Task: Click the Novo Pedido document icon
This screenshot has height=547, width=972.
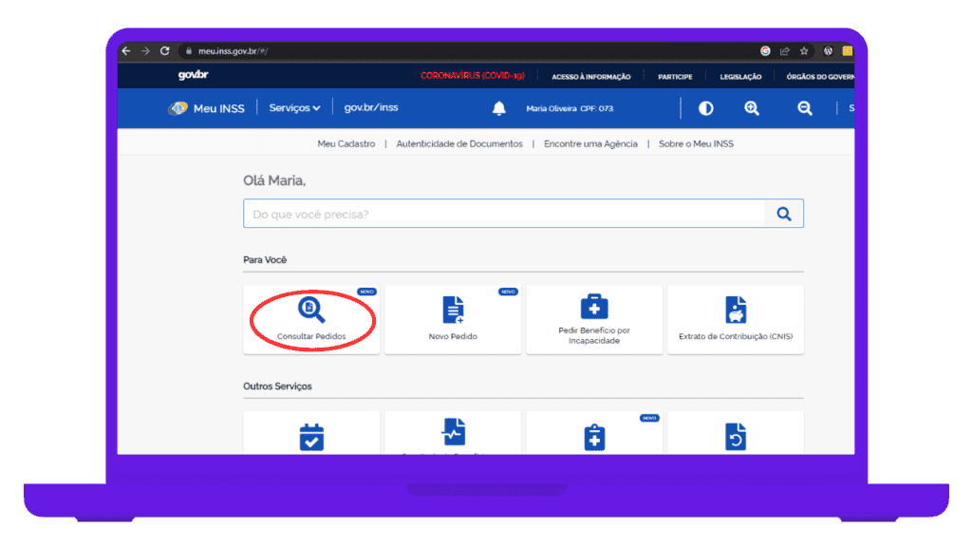Action: pos(453,310)
